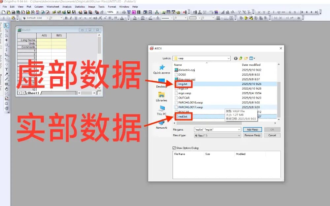This screenshot has height=206, width=330.
Task: Open the Worksheet menu
Action: pyautogui.click(x=53, y=7)
